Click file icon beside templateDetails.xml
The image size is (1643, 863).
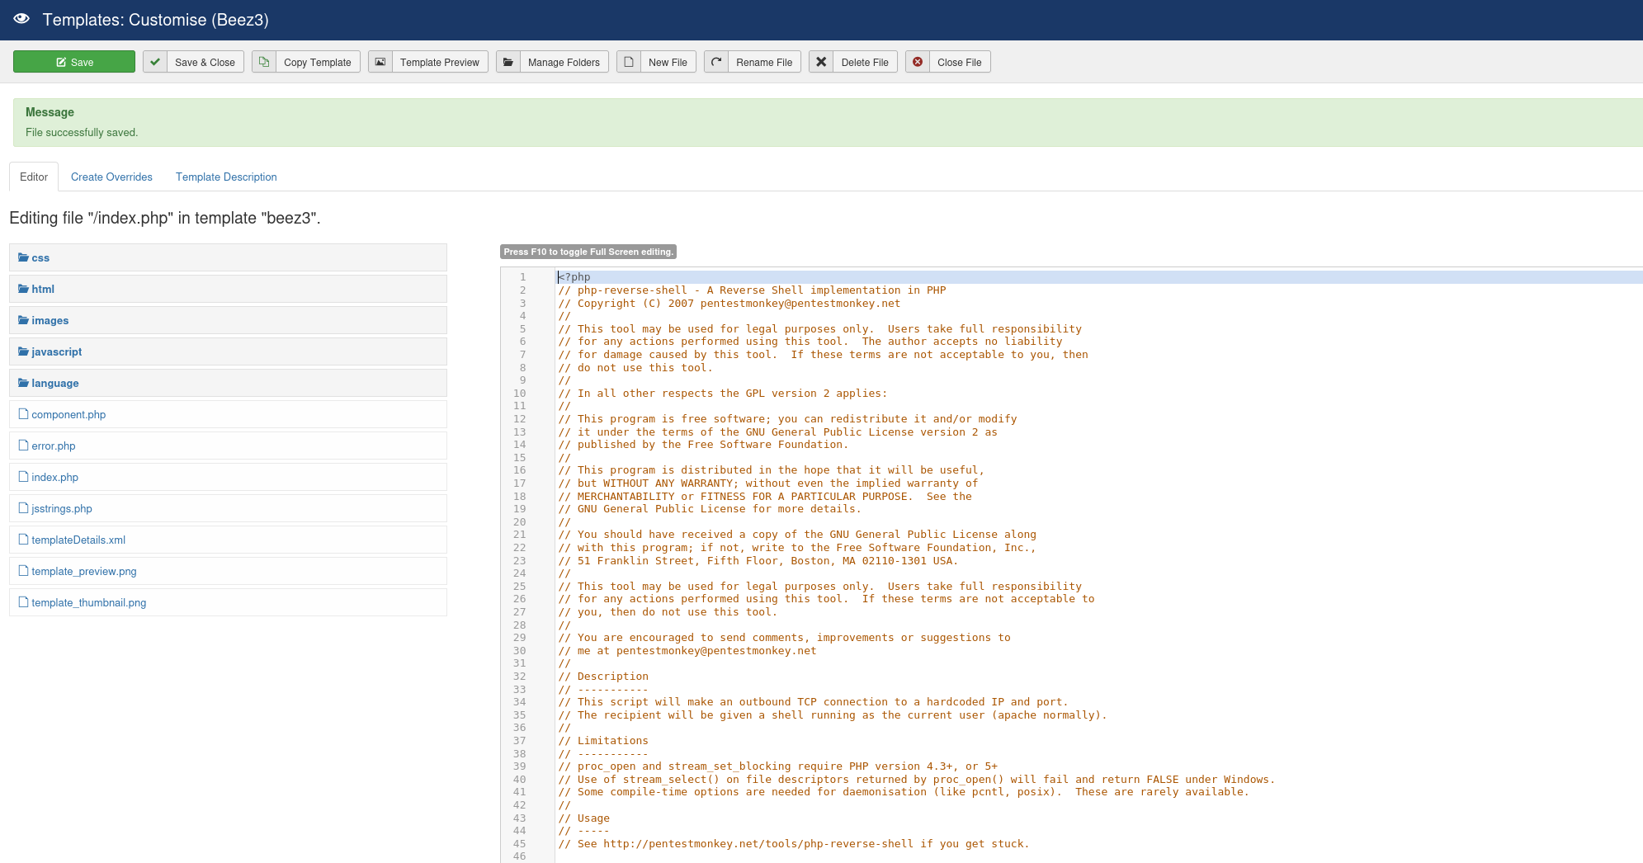coord(23,539)
